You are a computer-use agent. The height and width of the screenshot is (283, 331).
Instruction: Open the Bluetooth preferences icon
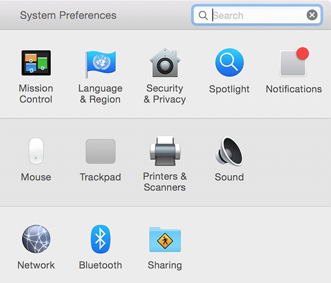pyautogui.click(x=100, y=239)
